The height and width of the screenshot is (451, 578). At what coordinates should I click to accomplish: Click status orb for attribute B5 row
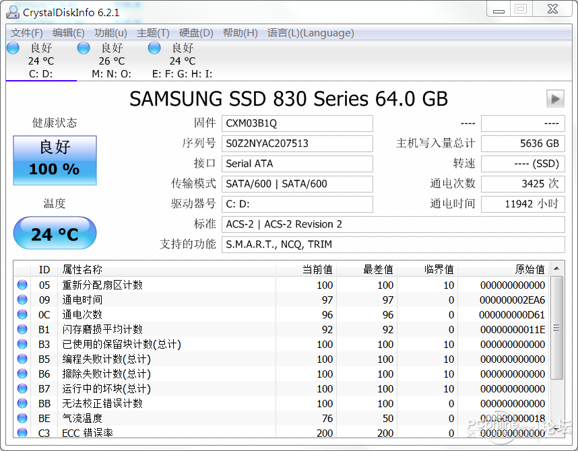[x=22, y=359]
